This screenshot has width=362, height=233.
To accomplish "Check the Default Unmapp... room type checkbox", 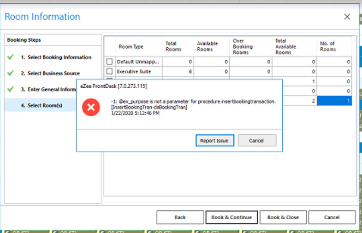I will [x=109, y=62].
